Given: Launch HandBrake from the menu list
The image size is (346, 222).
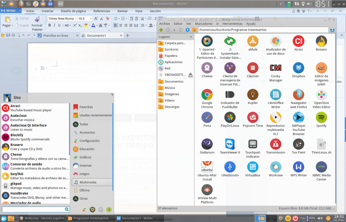Looking at the screenshot, I should click(x=35, y=195).
